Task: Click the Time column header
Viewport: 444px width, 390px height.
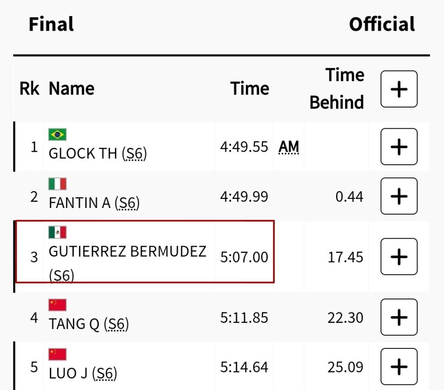Action: pos(250,89)
